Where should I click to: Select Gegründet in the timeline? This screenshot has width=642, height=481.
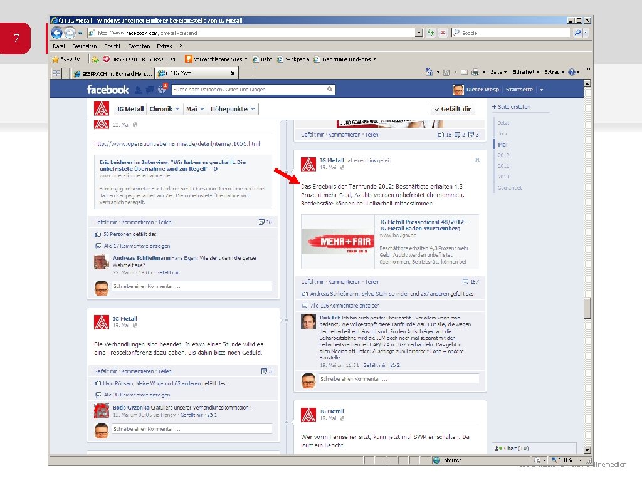coord(510,188)
